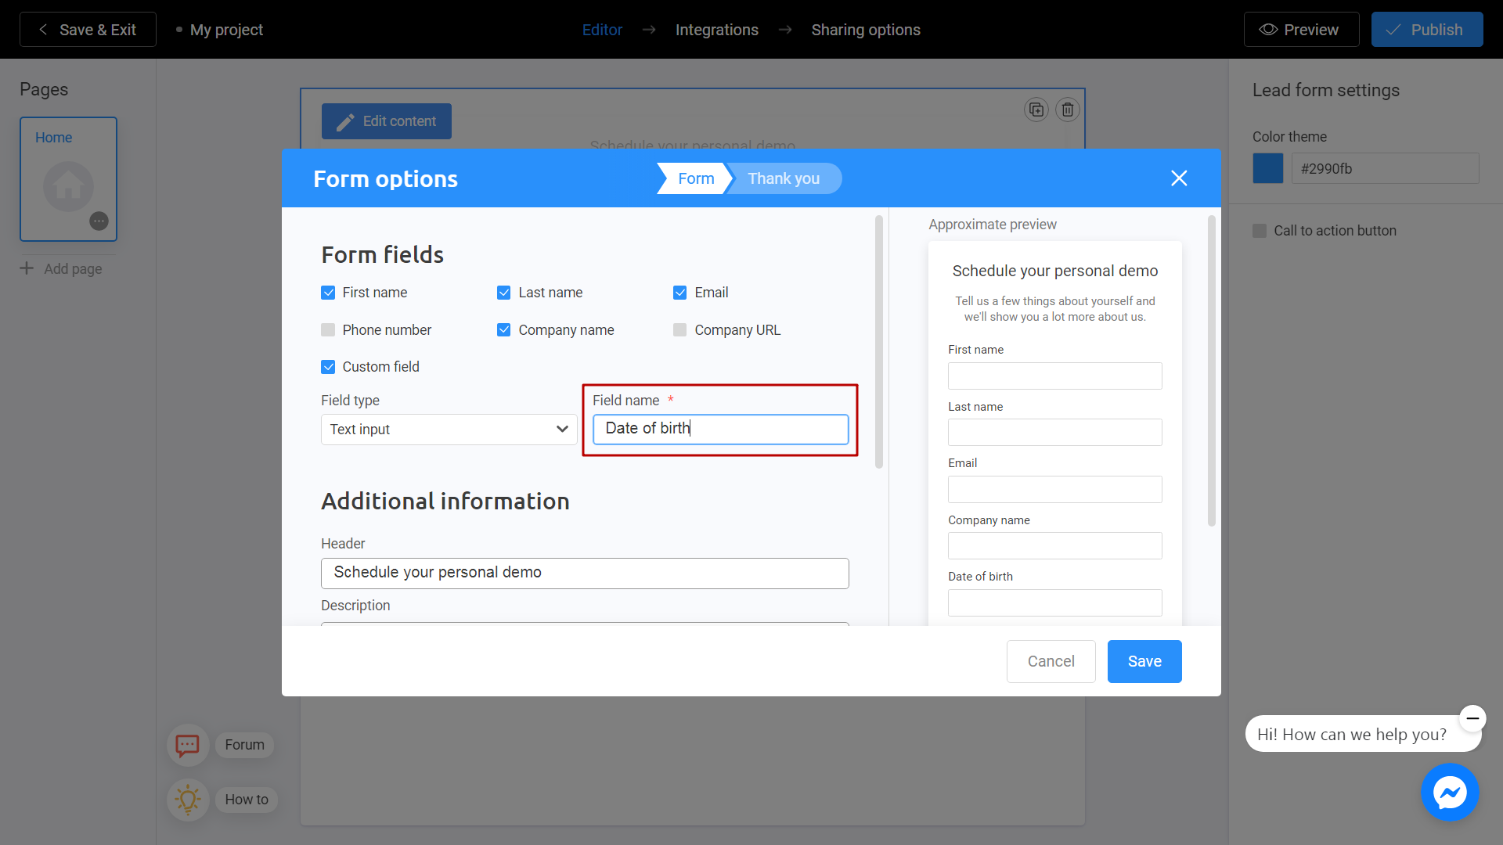Click the Date of birth field name input
The height and width of the screenshot is (845, 1503).
click(720, 428)
